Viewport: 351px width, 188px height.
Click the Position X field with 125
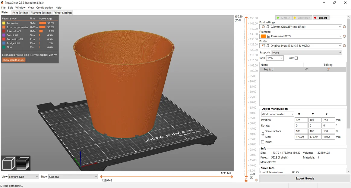point(301,120)
